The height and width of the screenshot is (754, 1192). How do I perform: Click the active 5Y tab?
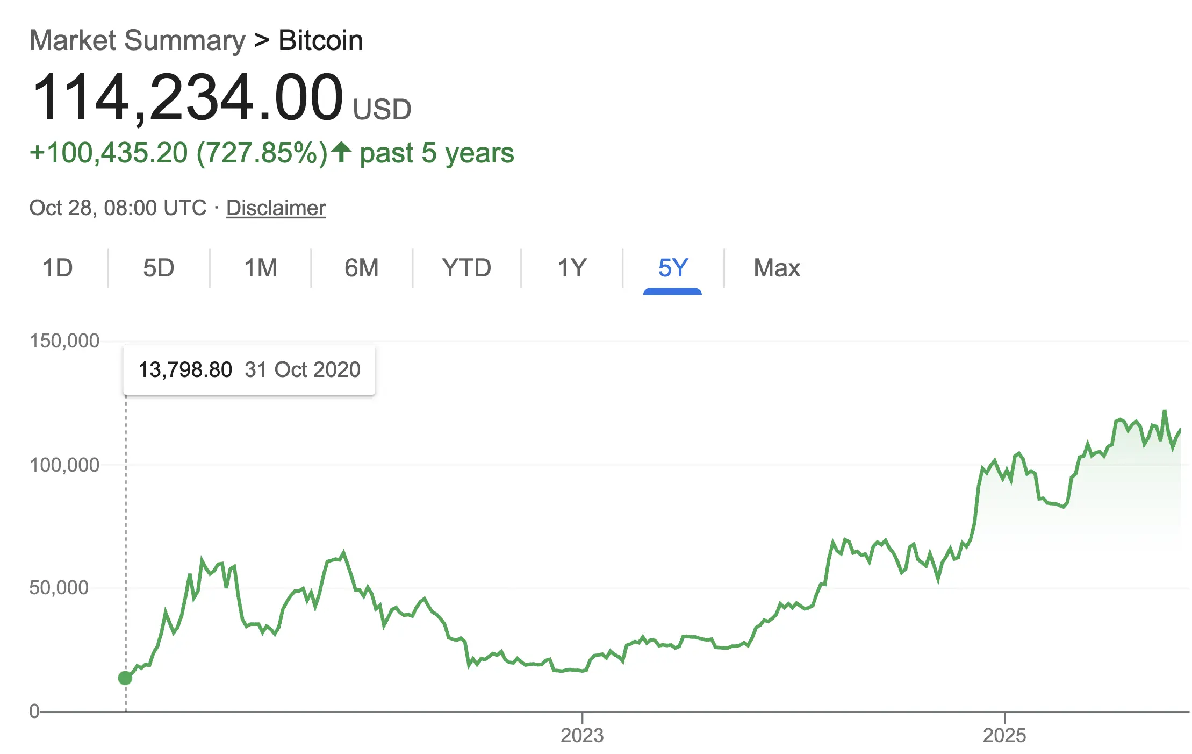673,268
